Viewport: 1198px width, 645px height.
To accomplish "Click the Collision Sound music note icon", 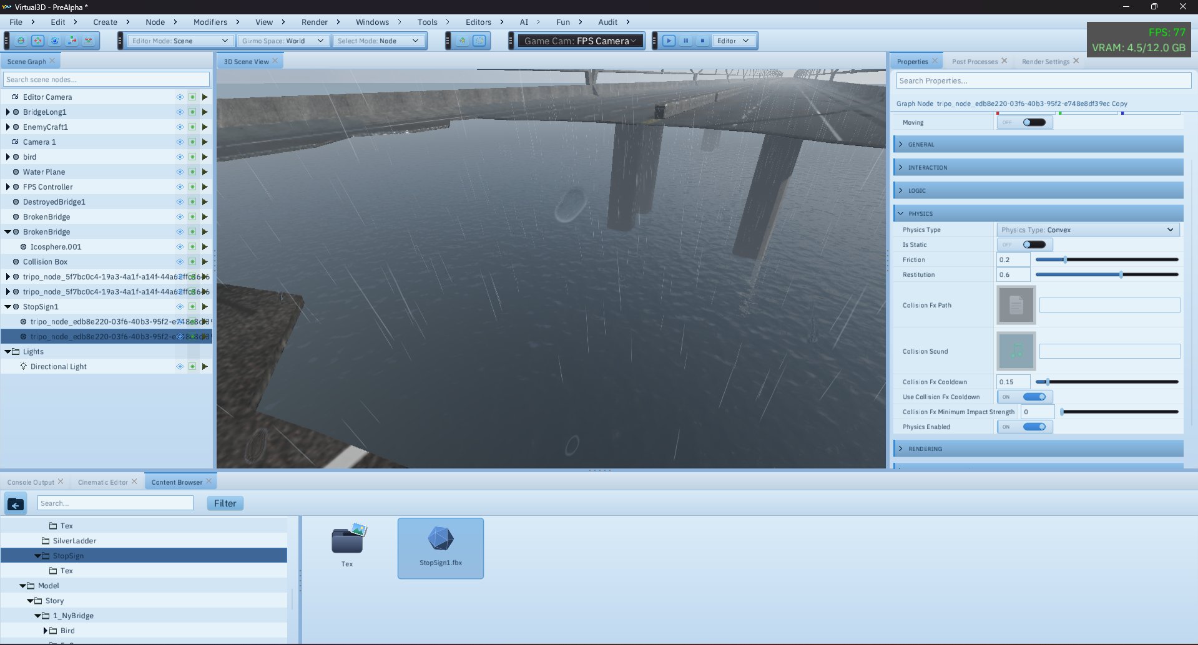I will [1016, 351].
